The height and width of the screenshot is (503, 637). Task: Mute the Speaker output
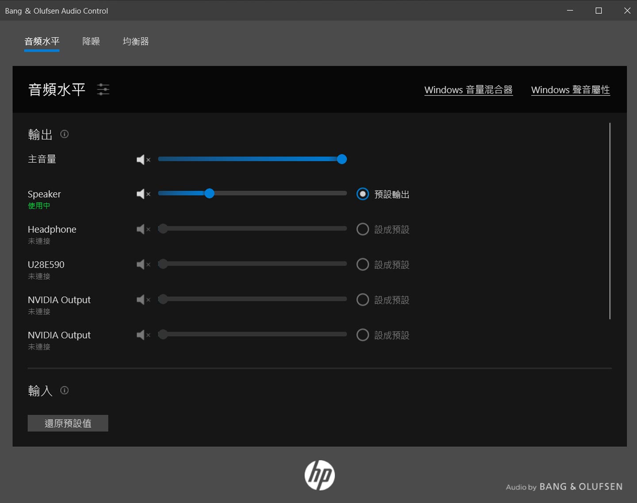pos(142,194)
